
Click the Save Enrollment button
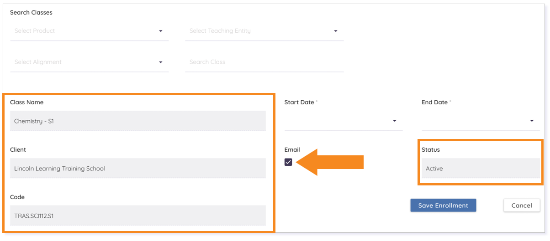443,205
